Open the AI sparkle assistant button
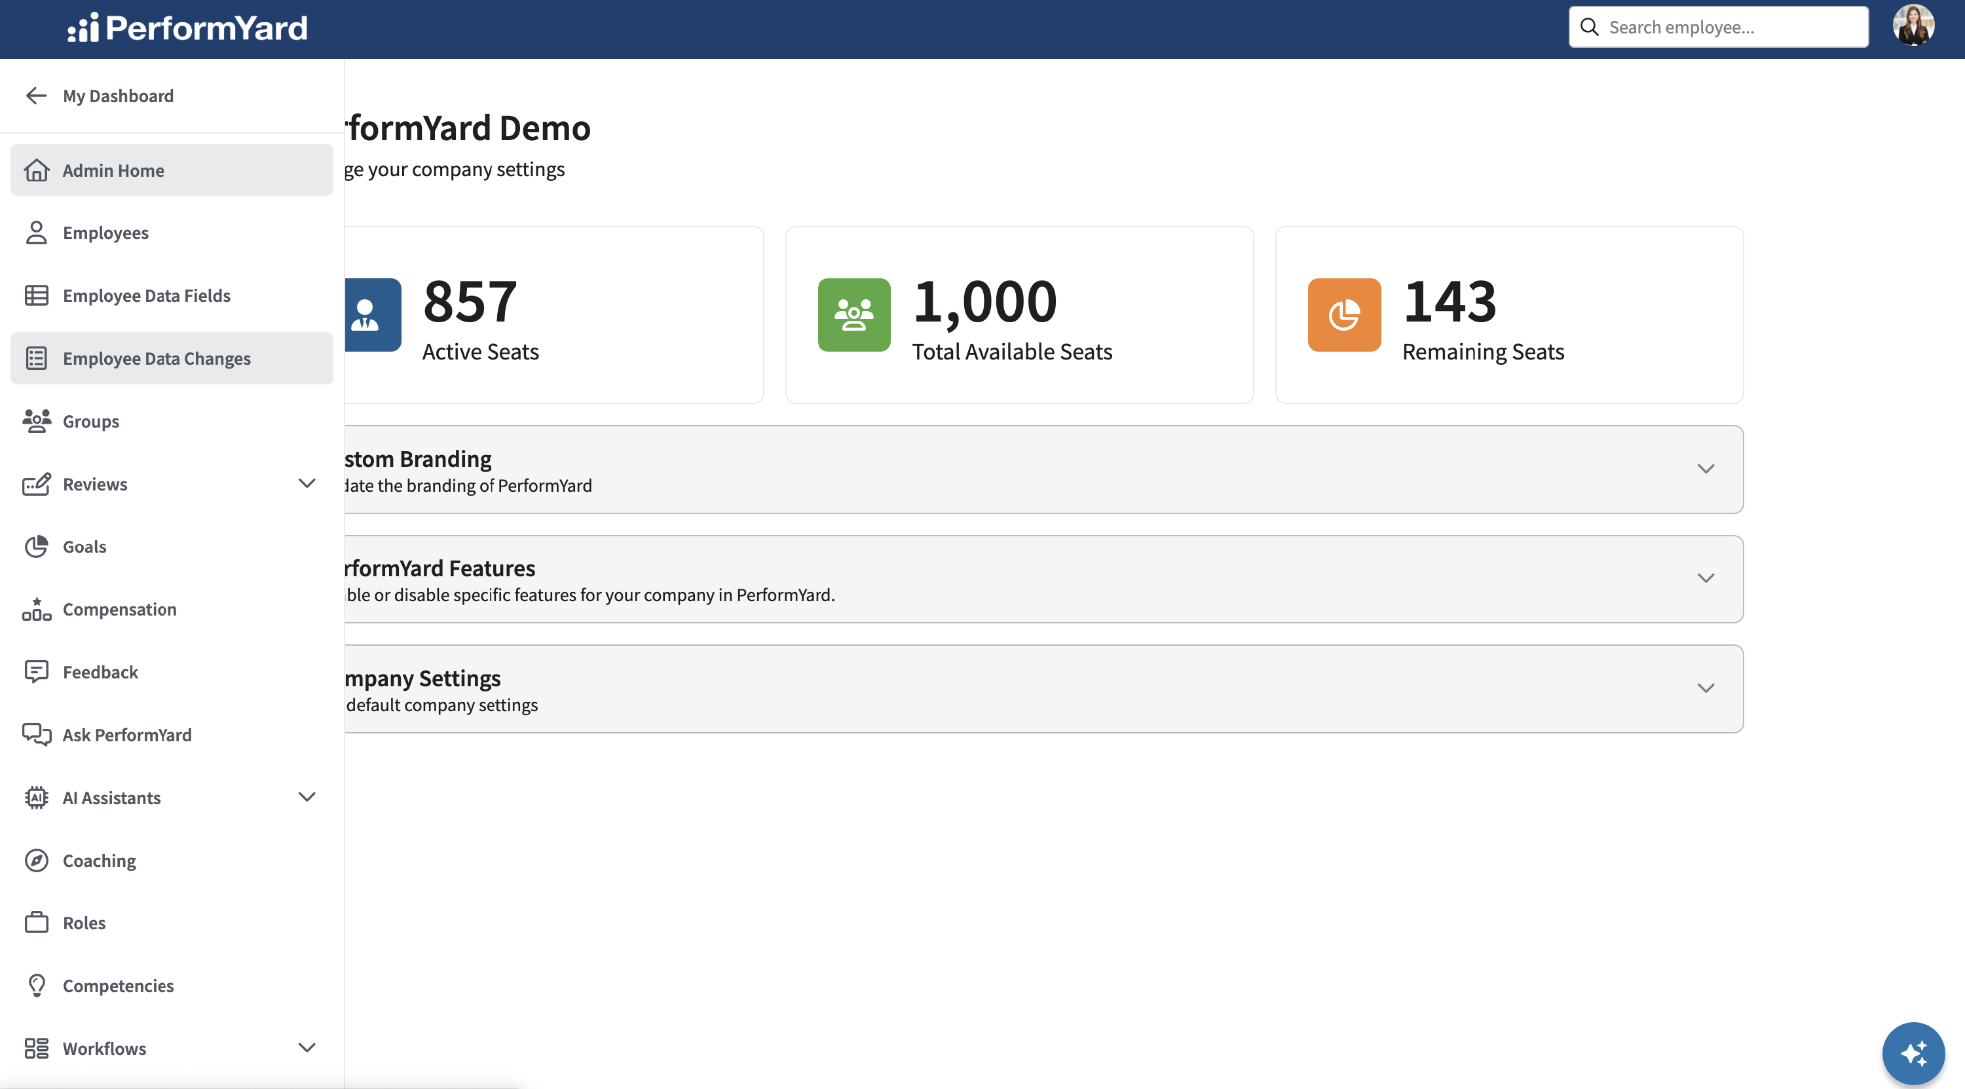 click(x=1913, y=1053)
